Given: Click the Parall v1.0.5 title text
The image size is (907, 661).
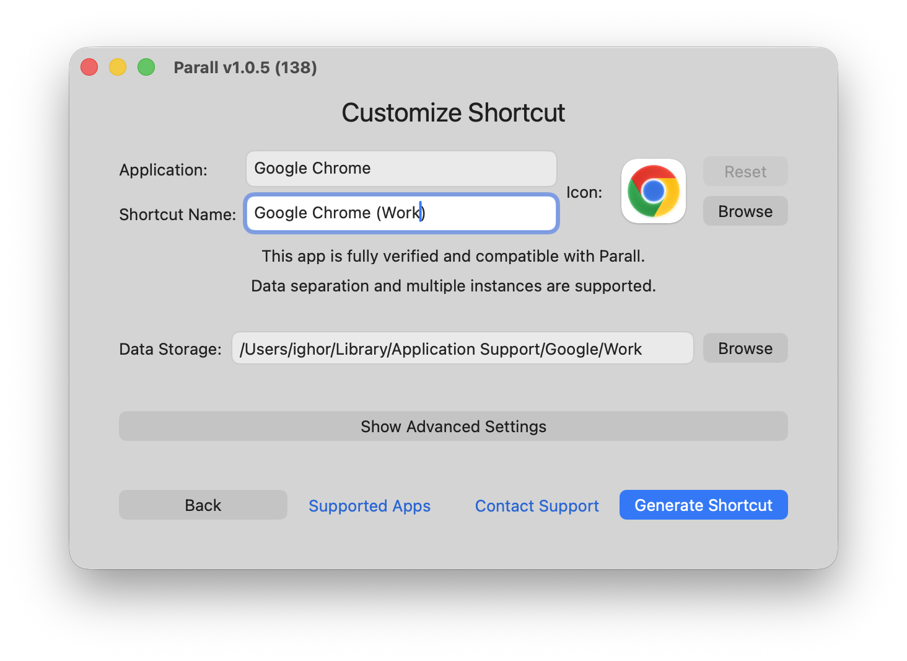Looking at the screenshot, I should (245, 67).
